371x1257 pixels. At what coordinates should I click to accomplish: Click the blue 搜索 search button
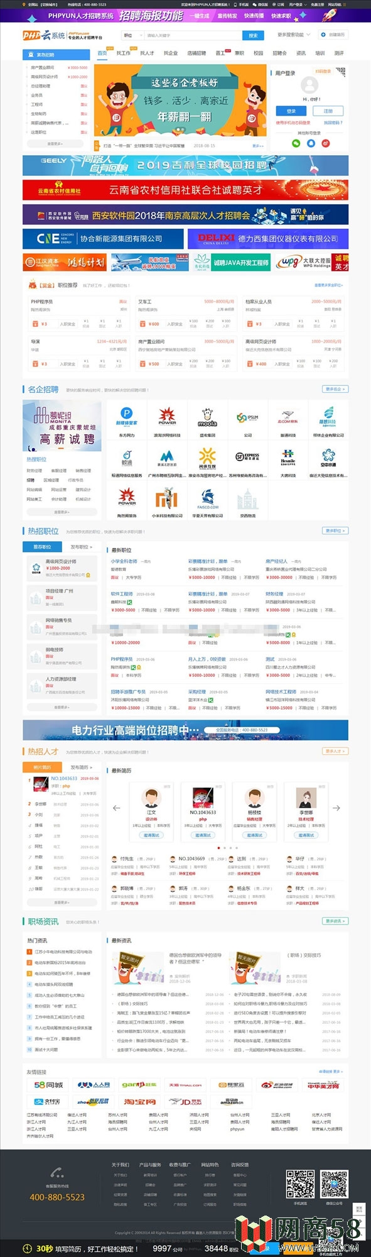[x=253, y=36]
